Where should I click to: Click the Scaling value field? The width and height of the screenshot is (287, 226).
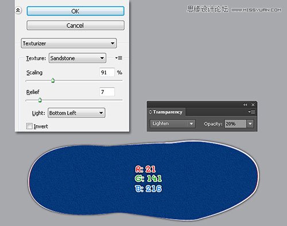[107, 72]
